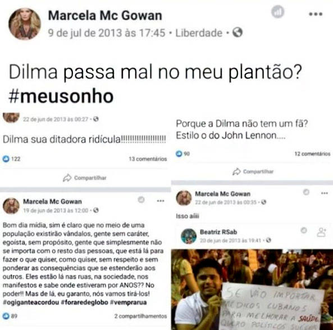This screenshot has height=330, width=333.
Task: Click the like icon showing 122 reactions
Action: (x=6, y=159)
